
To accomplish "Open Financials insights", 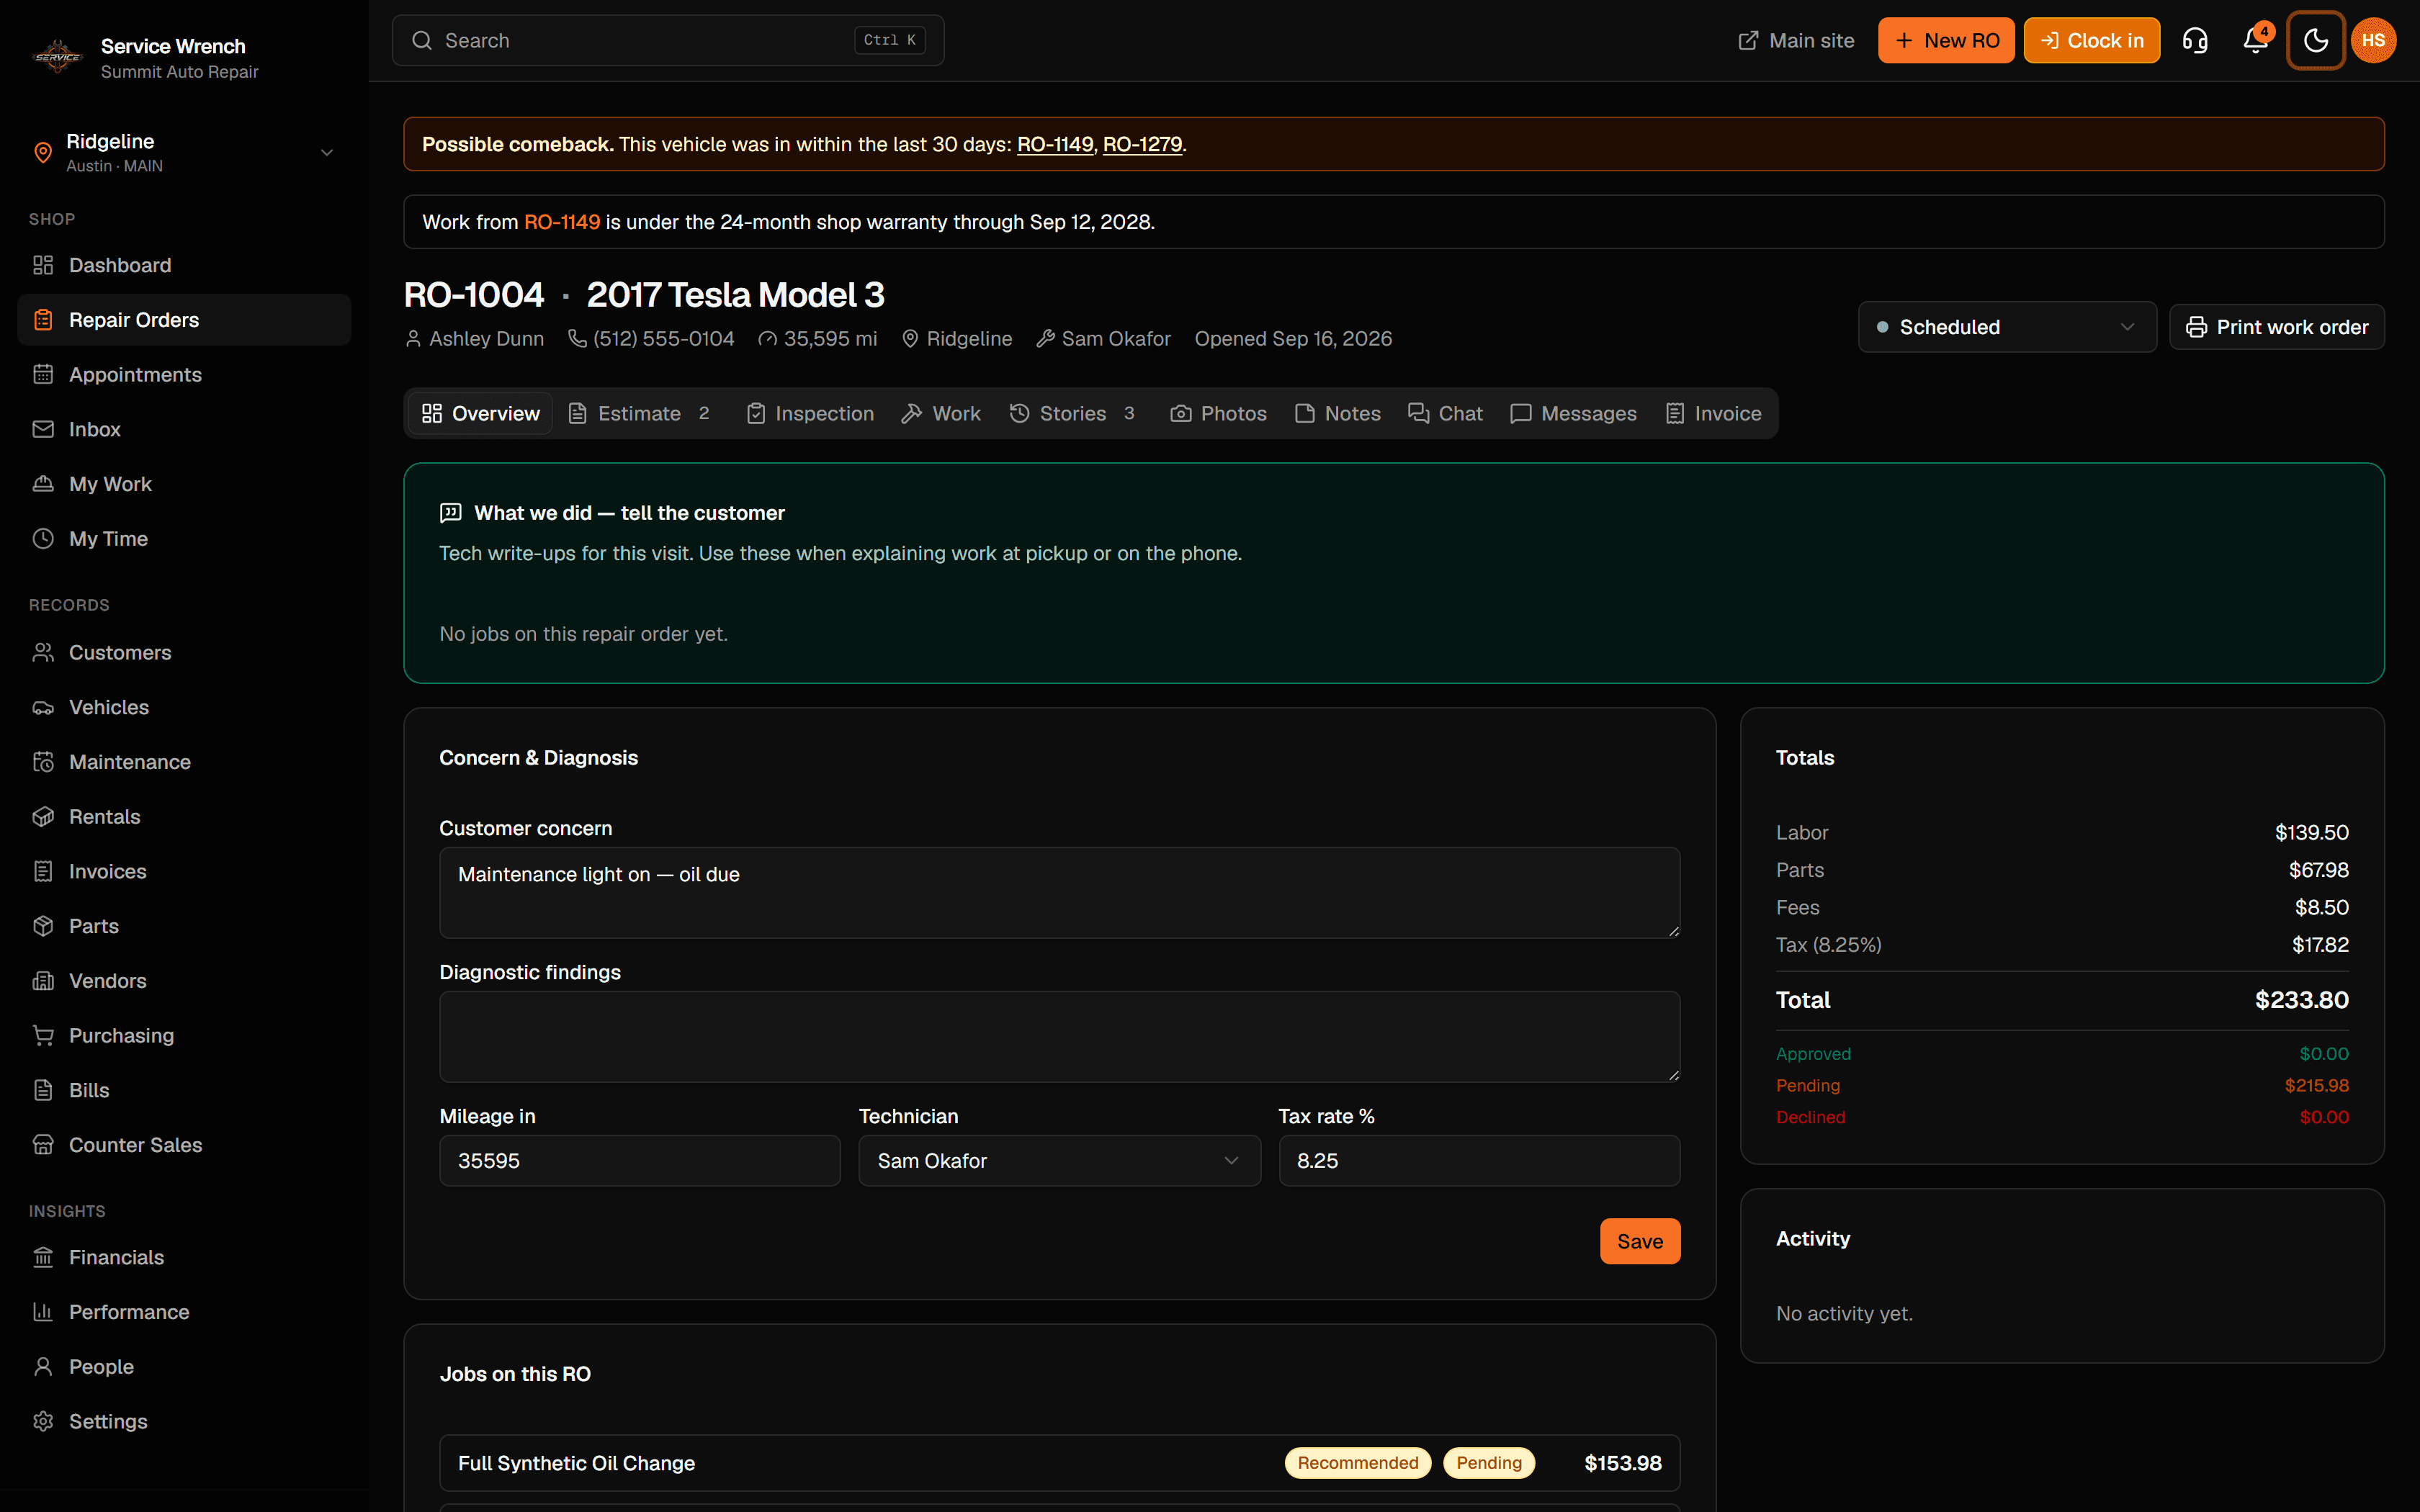I will (184, 1257).
